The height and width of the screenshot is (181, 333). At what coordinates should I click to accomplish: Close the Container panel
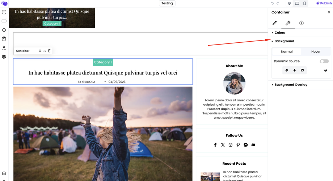329,12
